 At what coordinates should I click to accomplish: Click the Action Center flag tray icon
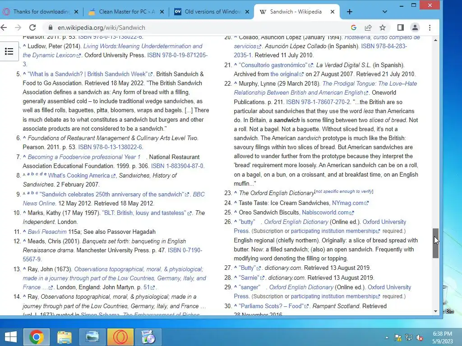(398, 338)
